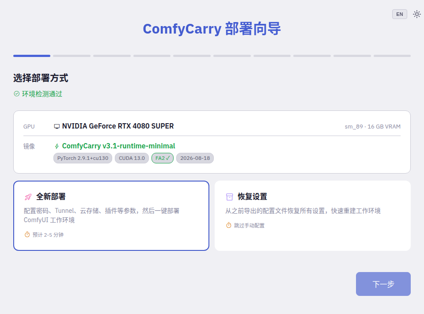Click the 选择部署方式 heading
Viewport: 424px width, 314px height.
41,78
